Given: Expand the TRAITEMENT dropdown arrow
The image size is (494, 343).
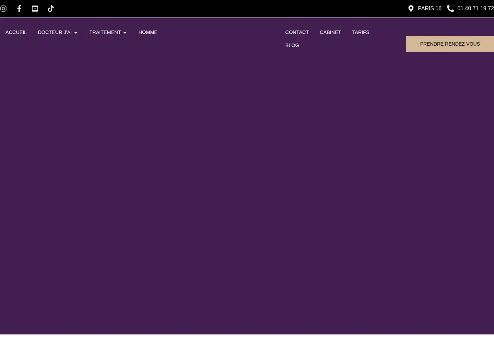Looking at the screenshot, I should tap(125, 33).
